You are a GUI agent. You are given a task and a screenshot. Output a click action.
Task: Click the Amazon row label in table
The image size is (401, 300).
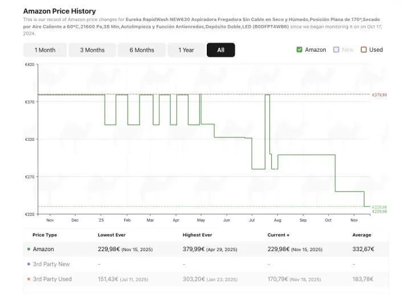43,249
